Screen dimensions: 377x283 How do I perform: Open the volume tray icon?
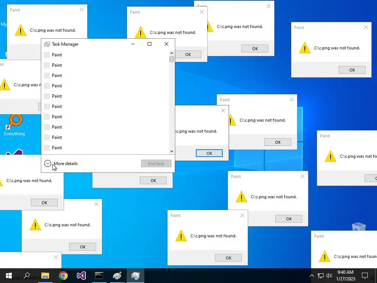pyautogui.click(x=329, y=276)
